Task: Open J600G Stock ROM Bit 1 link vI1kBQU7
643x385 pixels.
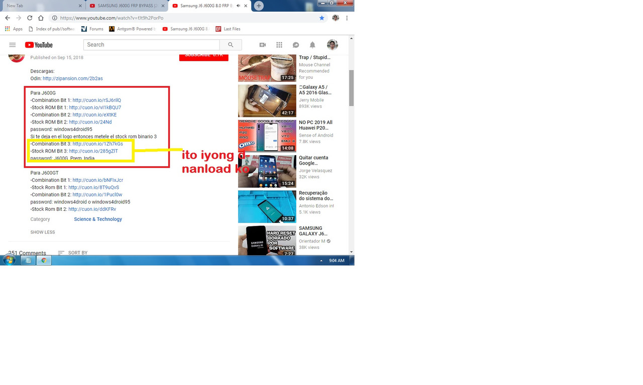Action: point(95,107)
